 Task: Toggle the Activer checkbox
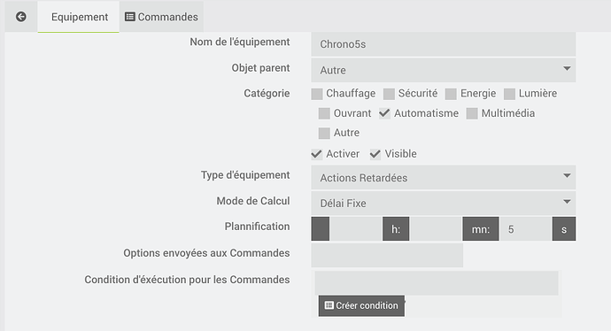(x=317, y=154)
